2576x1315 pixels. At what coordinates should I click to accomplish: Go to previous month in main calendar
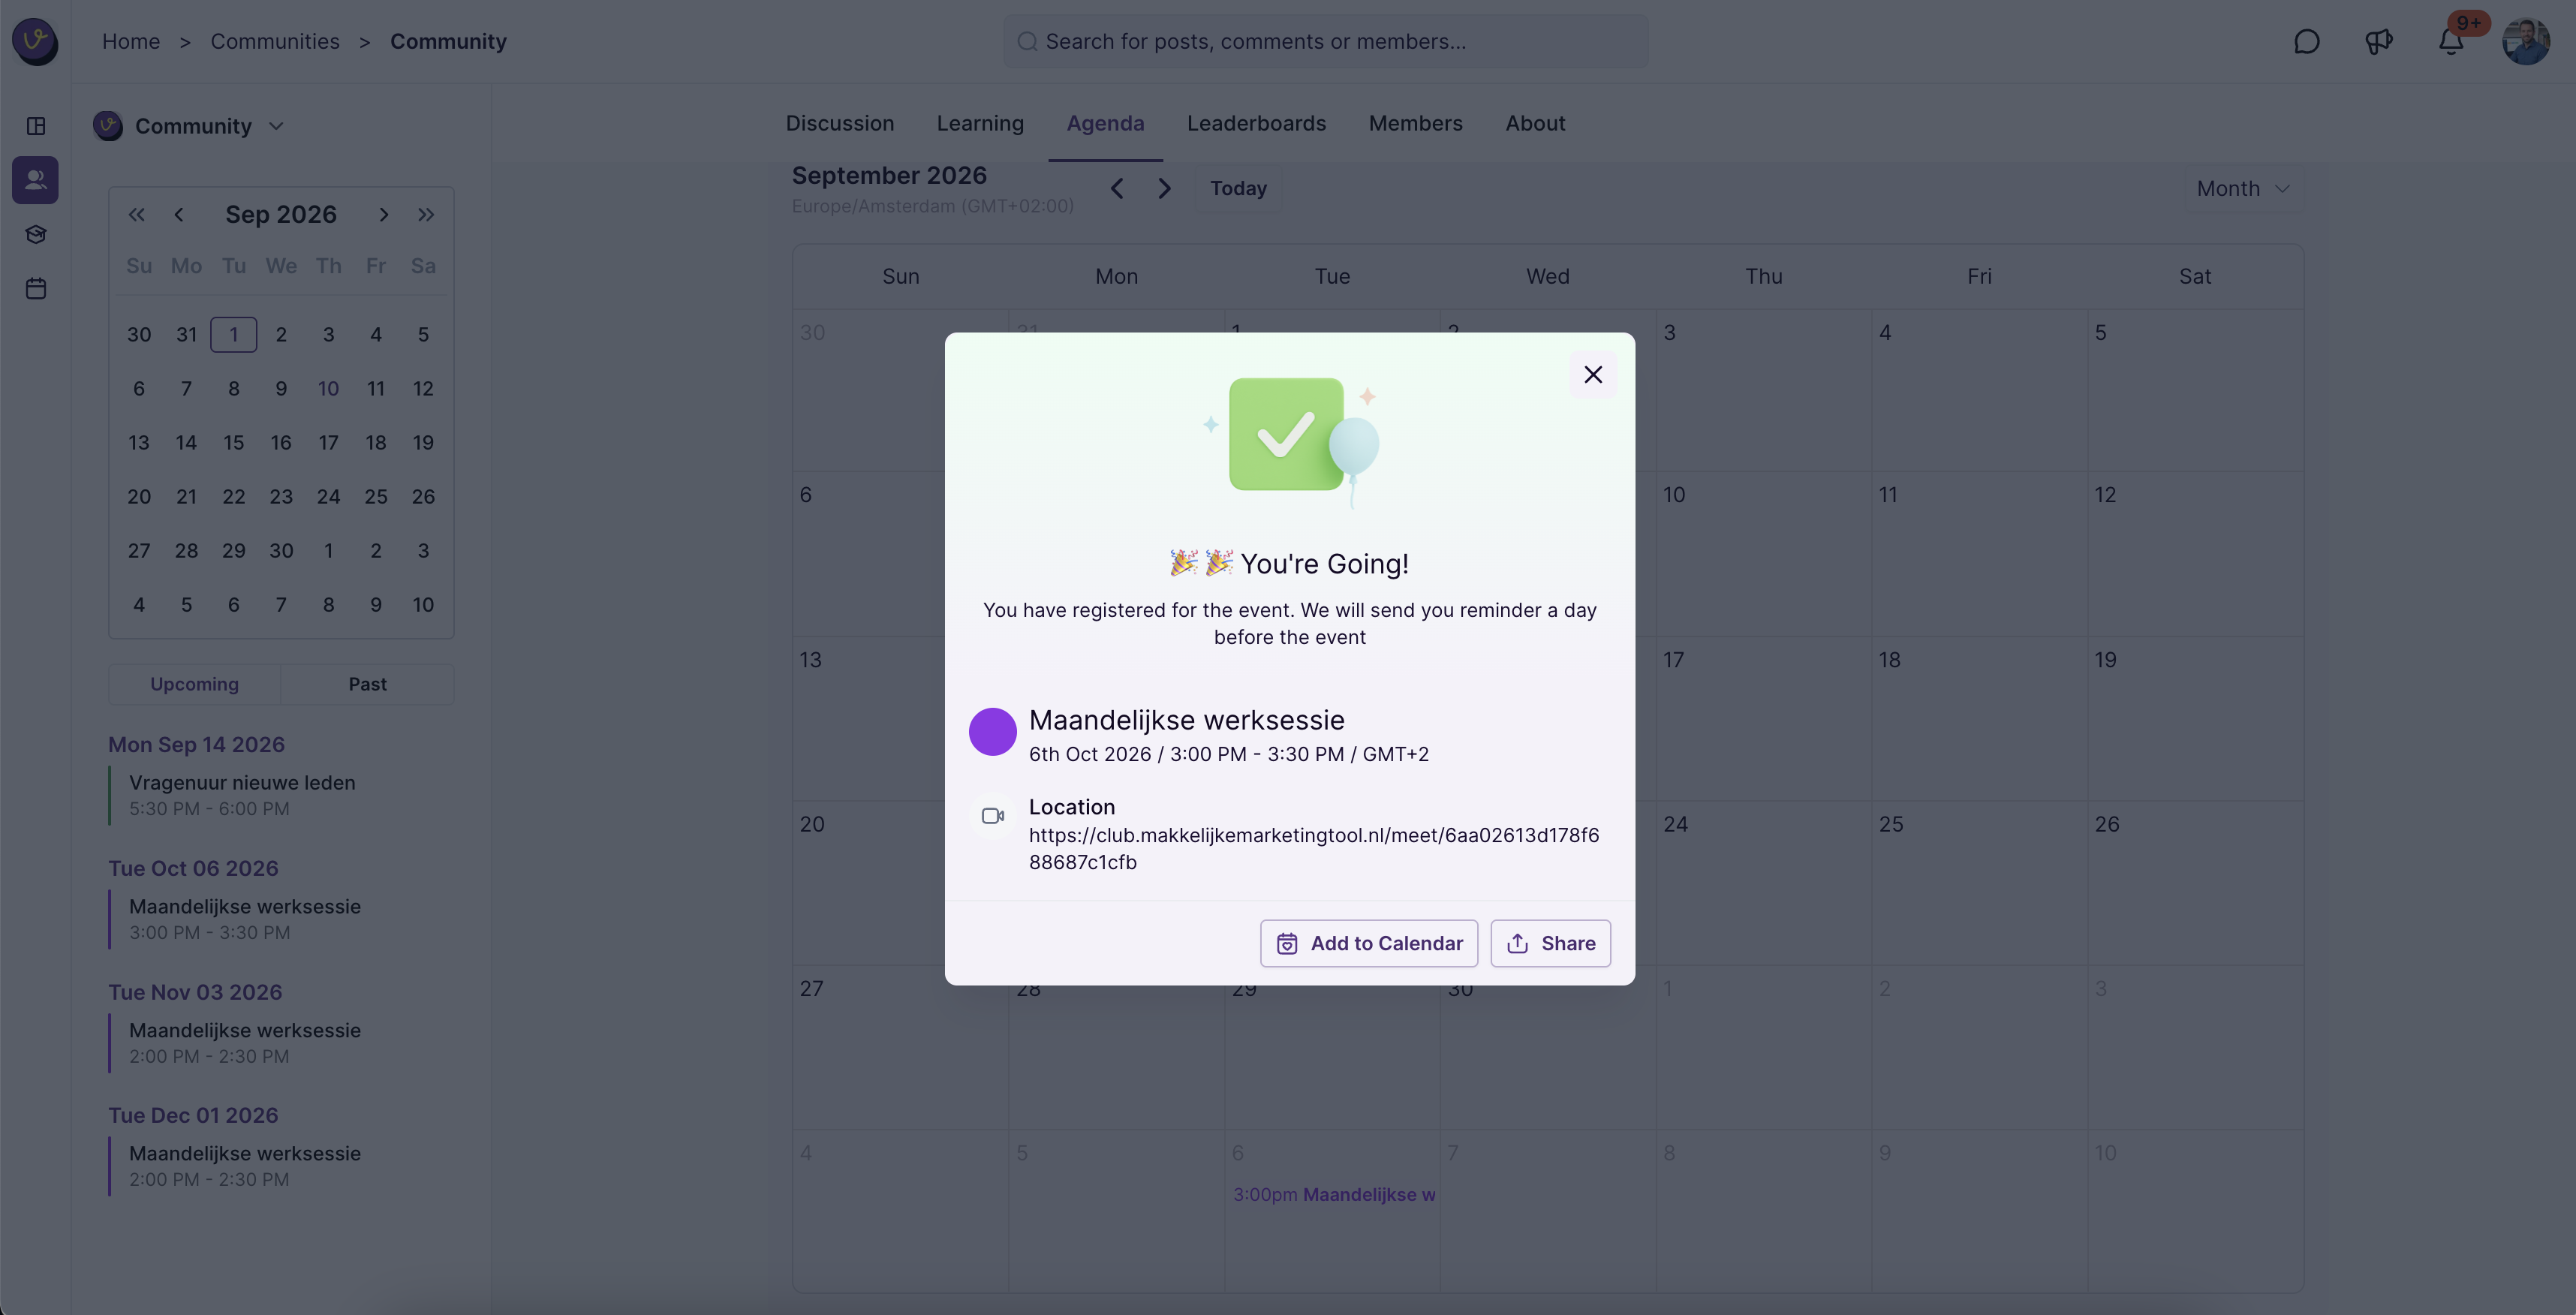coord(1117,188)
